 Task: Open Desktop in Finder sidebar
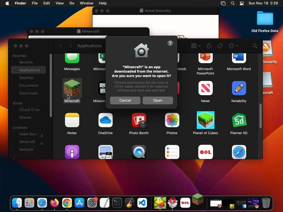pyautogui.click(x=26, y=78)
